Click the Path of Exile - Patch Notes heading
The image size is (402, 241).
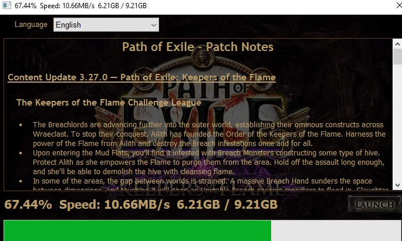click(198, 47)
